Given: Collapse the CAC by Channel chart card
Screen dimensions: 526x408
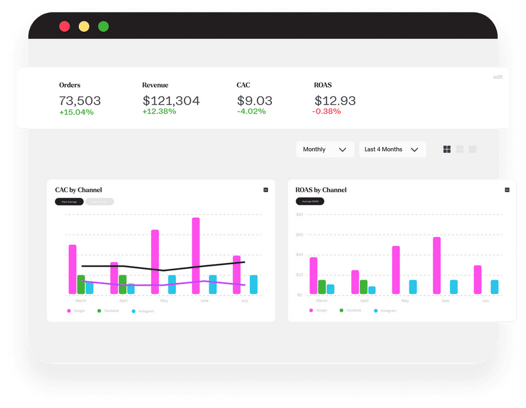Looking at the screenshot, I should 266,190.
